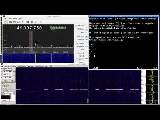Click 'This signal is modulated as QRSS' terminal line

point(115,37)
